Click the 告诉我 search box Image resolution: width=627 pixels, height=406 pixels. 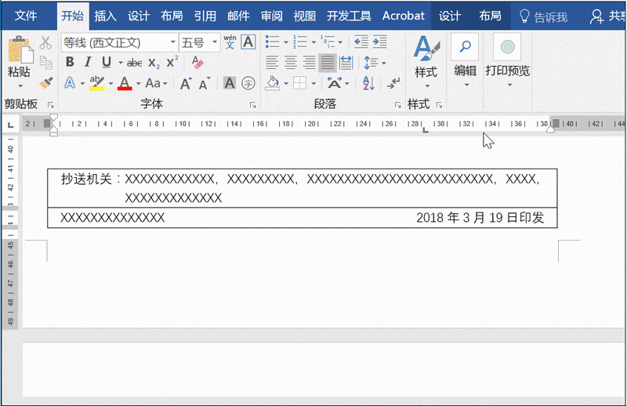[543, 16]
